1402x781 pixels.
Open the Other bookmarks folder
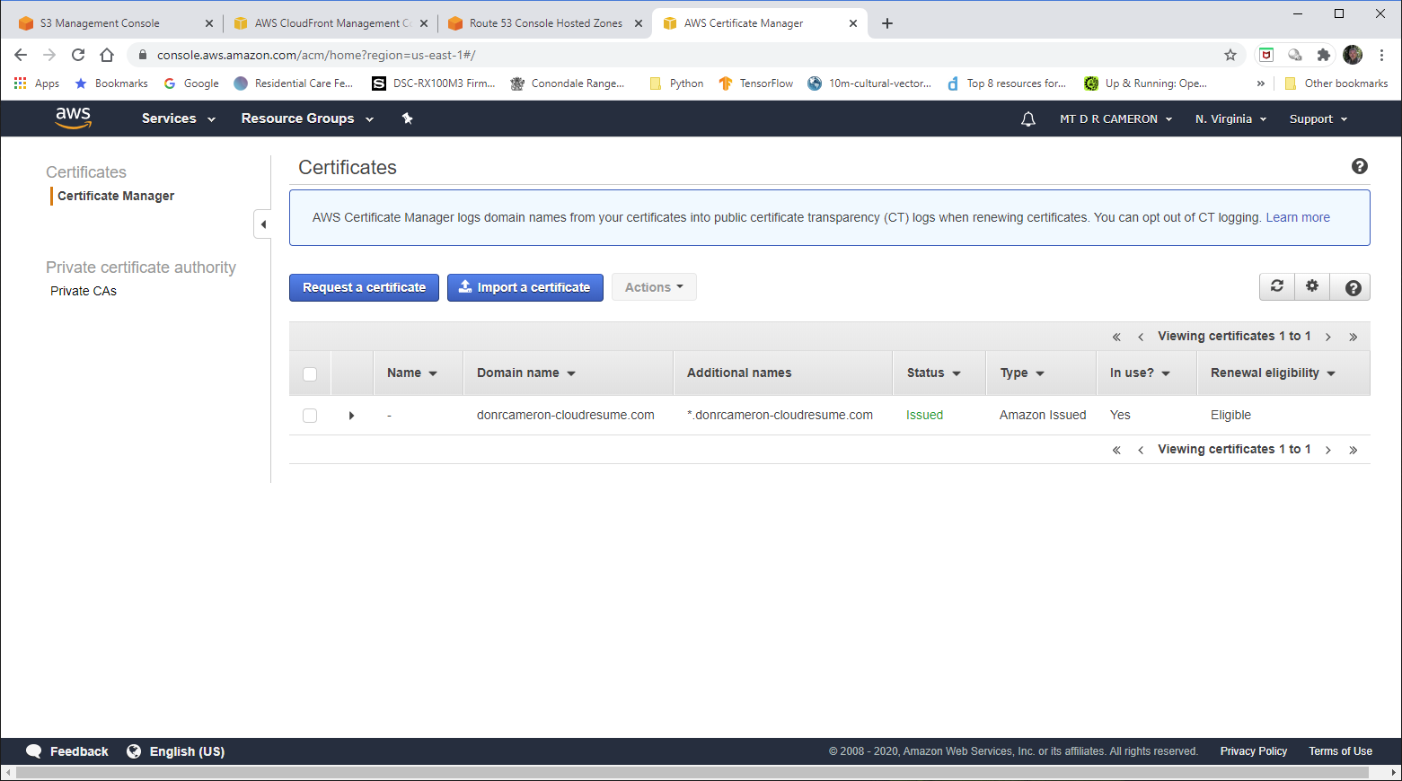1336,83
